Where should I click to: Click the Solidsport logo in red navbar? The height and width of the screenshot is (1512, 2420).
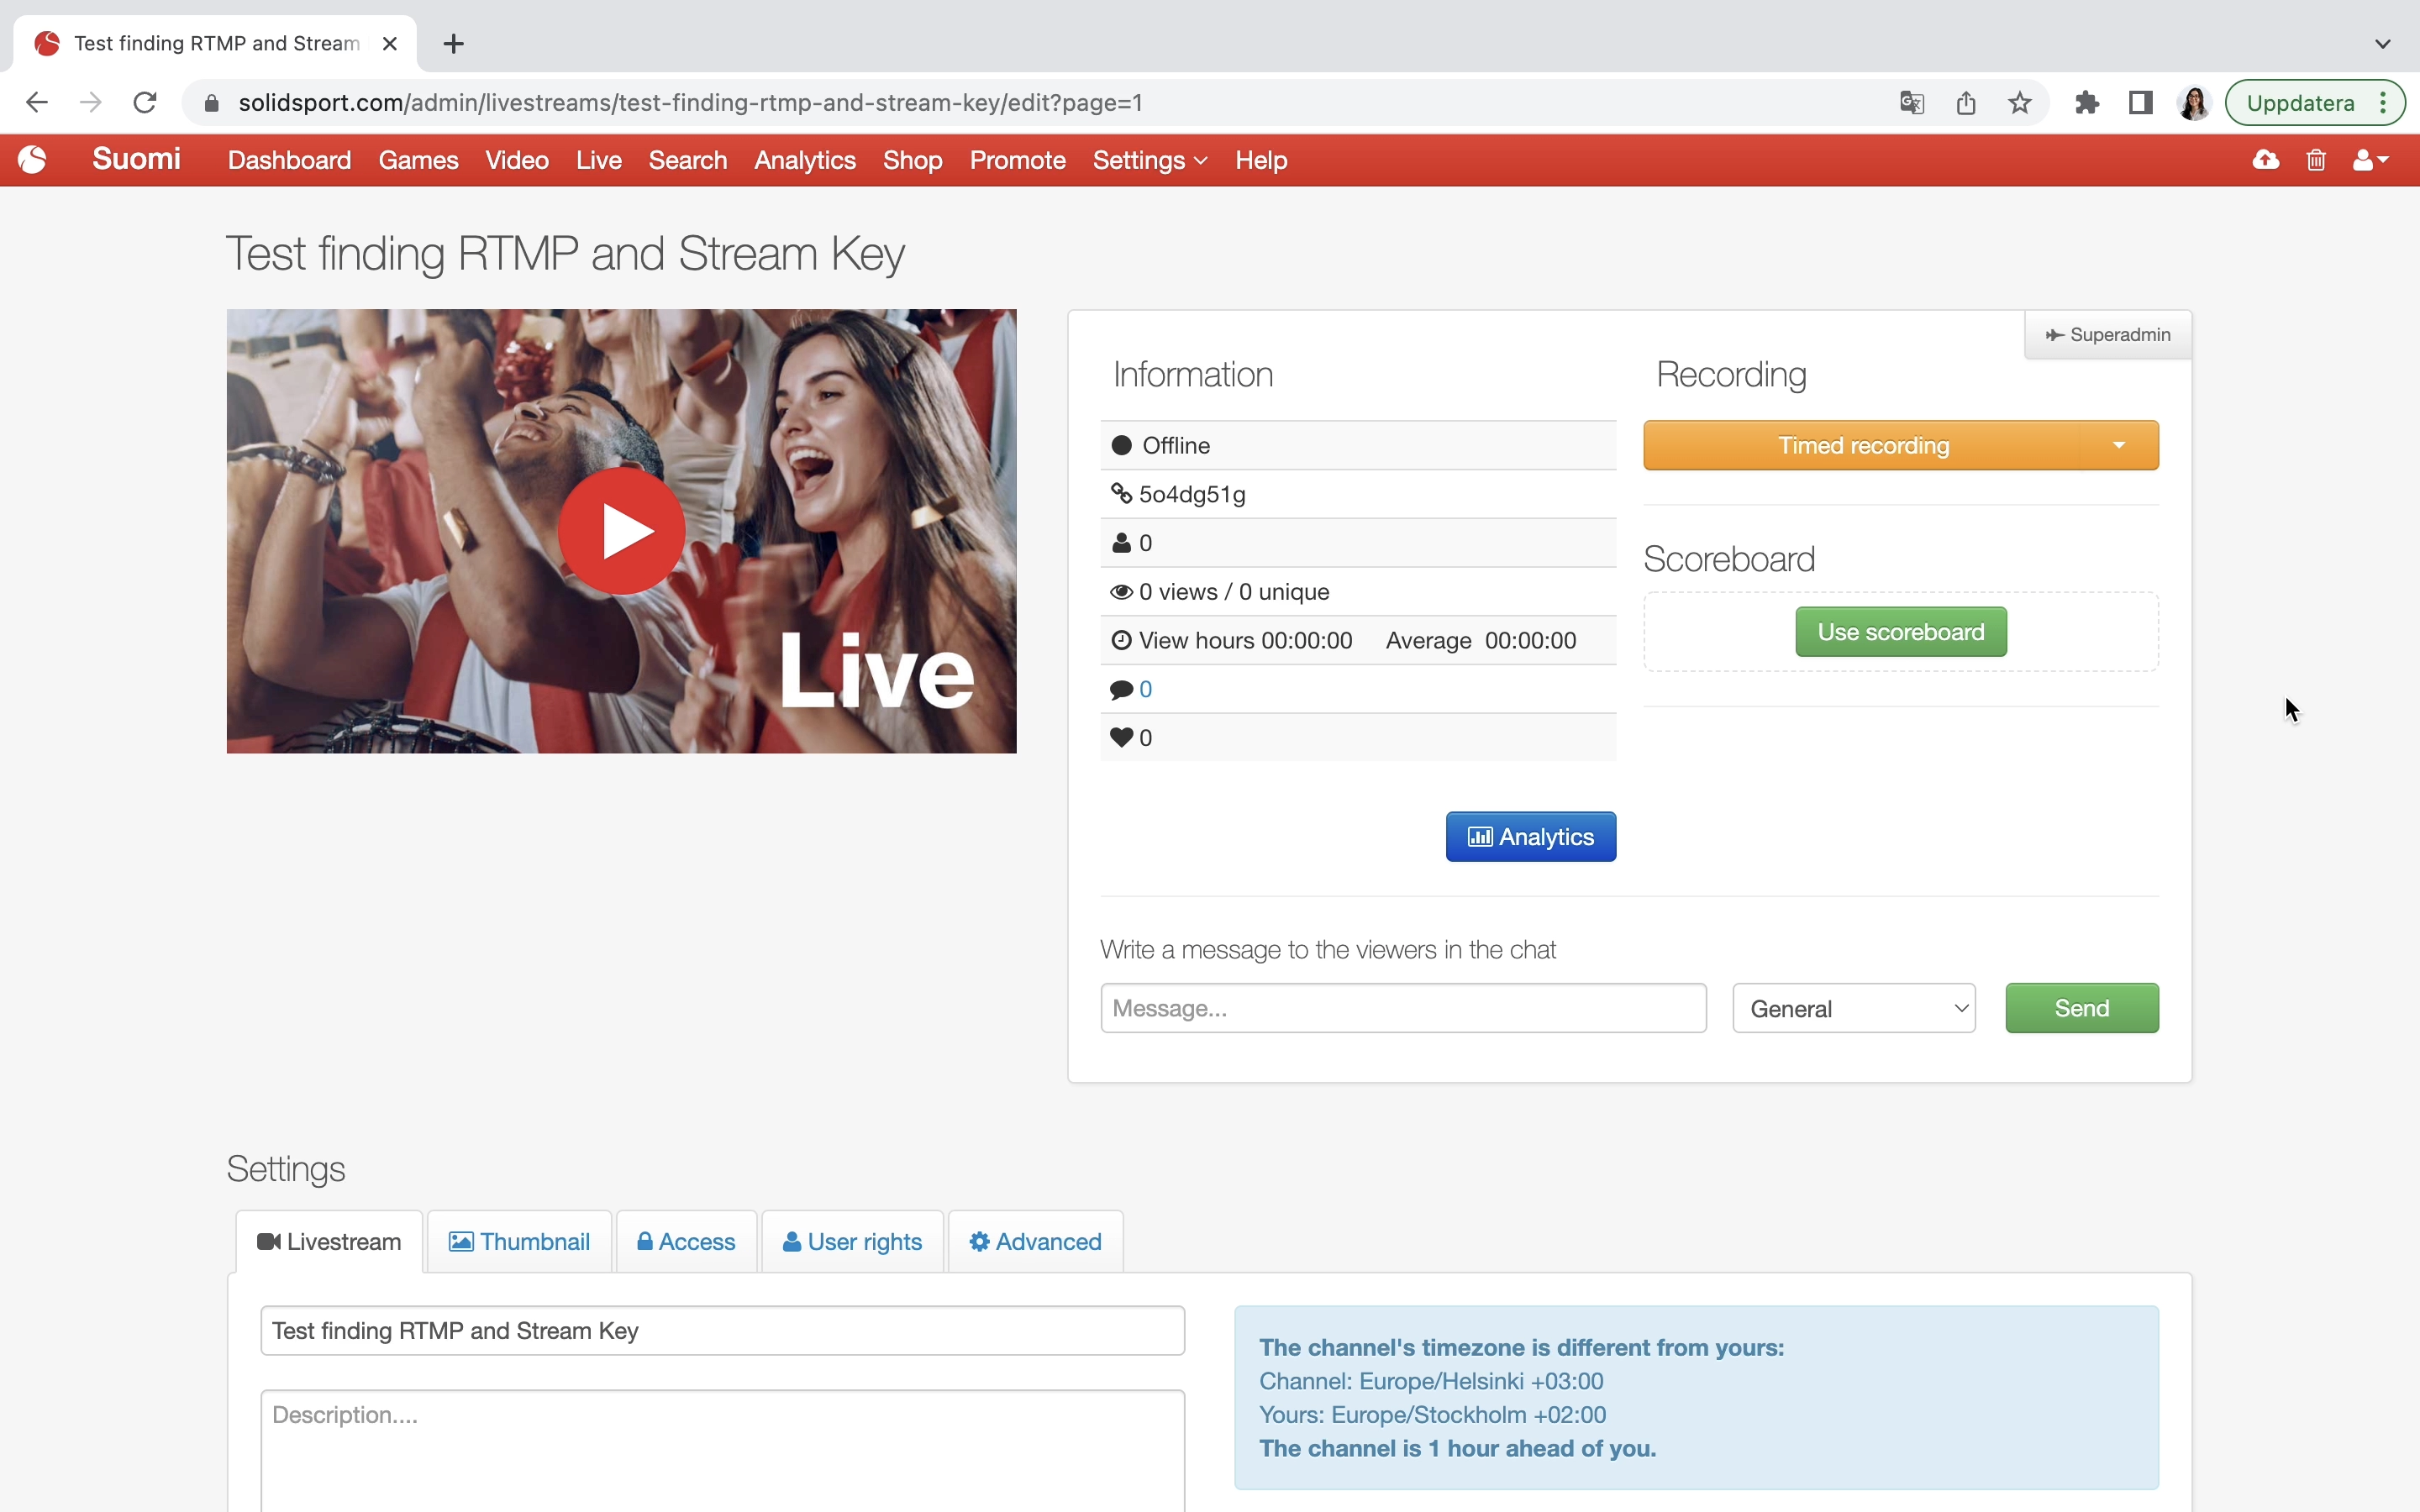pyautogui.click(x=32, y=160)
